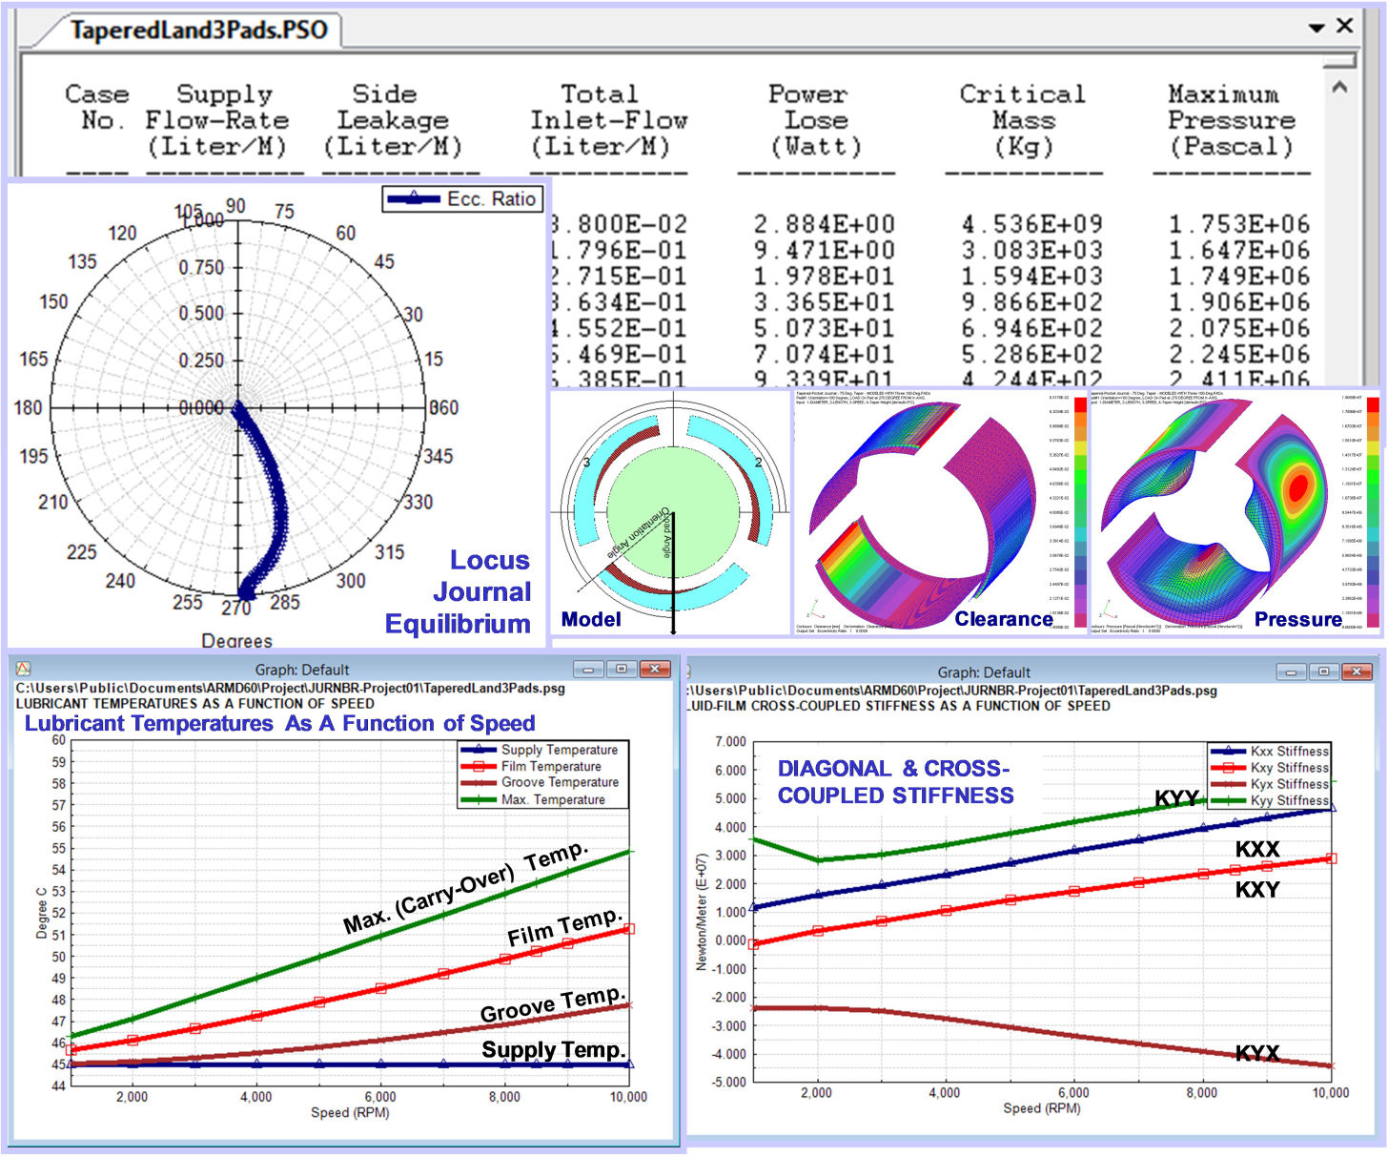Select the maximum pressure value 2.245E+06
The image size is (1388, 1157).
tap(1239, 354)
